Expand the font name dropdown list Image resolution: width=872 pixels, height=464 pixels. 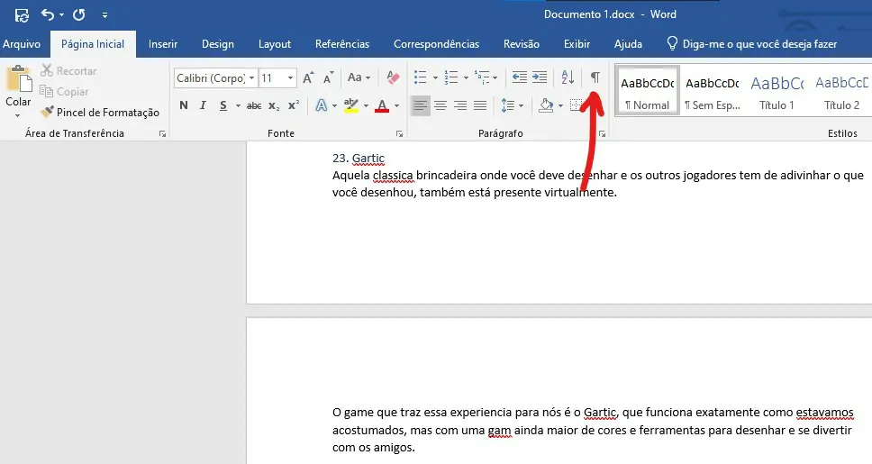tap(252, 77)
